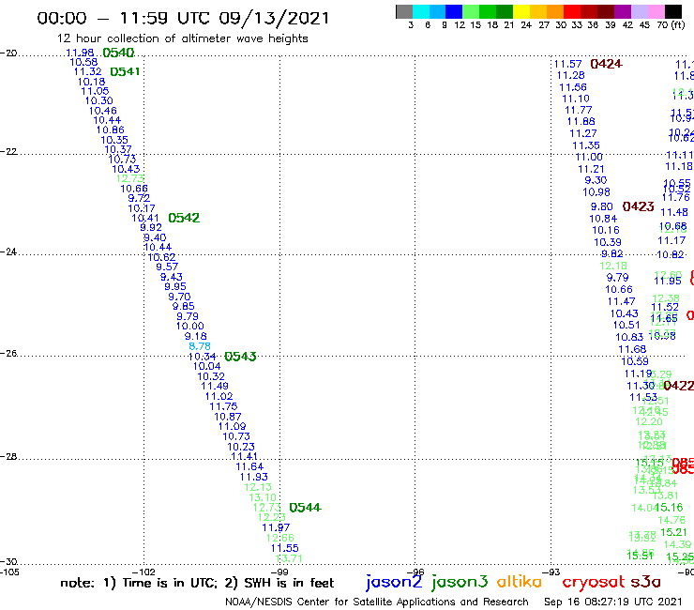Click the latitude axis label -28
The width and height of the screenshot is (694, 610).
8,456
